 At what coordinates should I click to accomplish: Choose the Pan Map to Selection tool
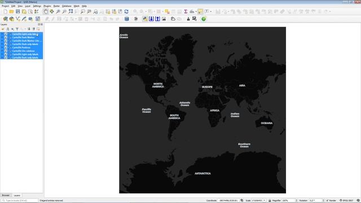52,11
